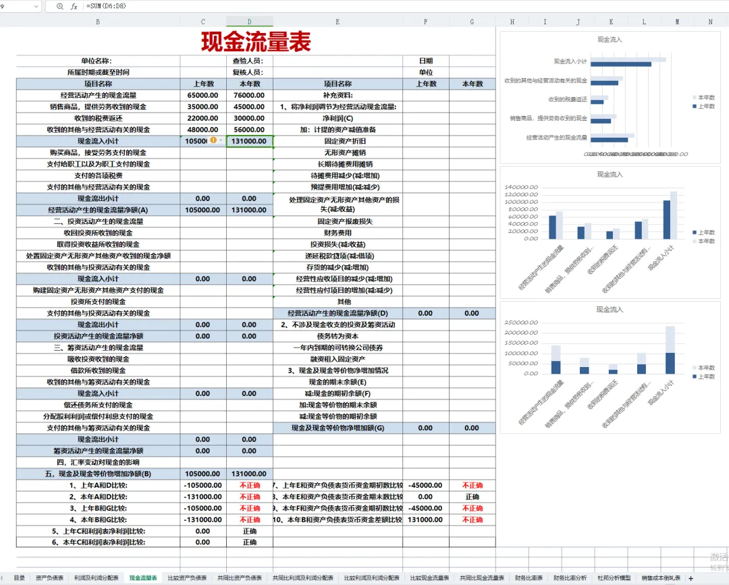Viewport: 729px width, 585px height.
Task: Click the 经营活动产生的现金流量净额(A) row label
Action: tap(98, 210)
